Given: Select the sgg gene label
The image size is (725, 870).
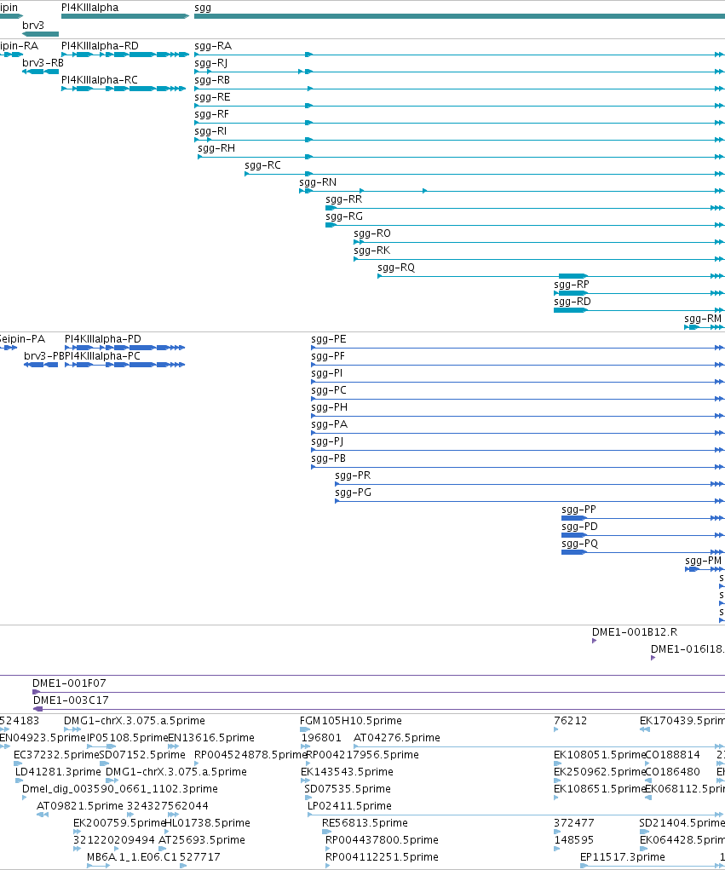Looking at the screenshot, I should (203, 8).
